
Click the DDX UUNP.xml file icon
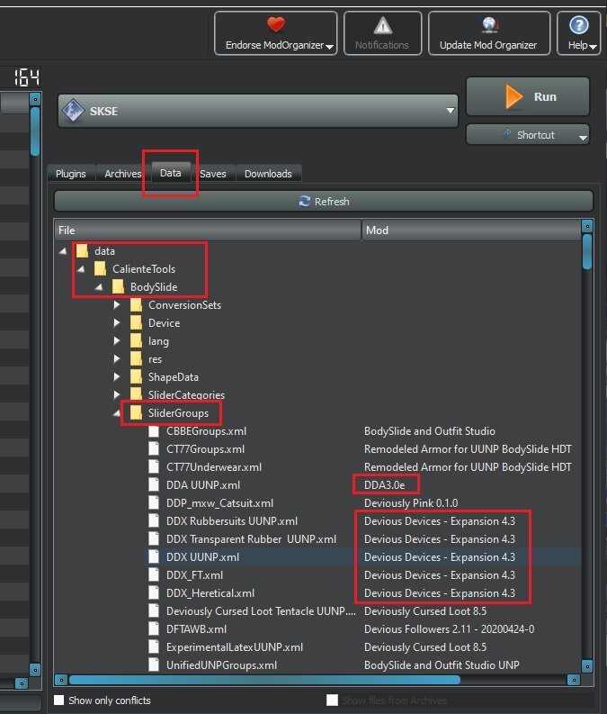coord(154,557)
